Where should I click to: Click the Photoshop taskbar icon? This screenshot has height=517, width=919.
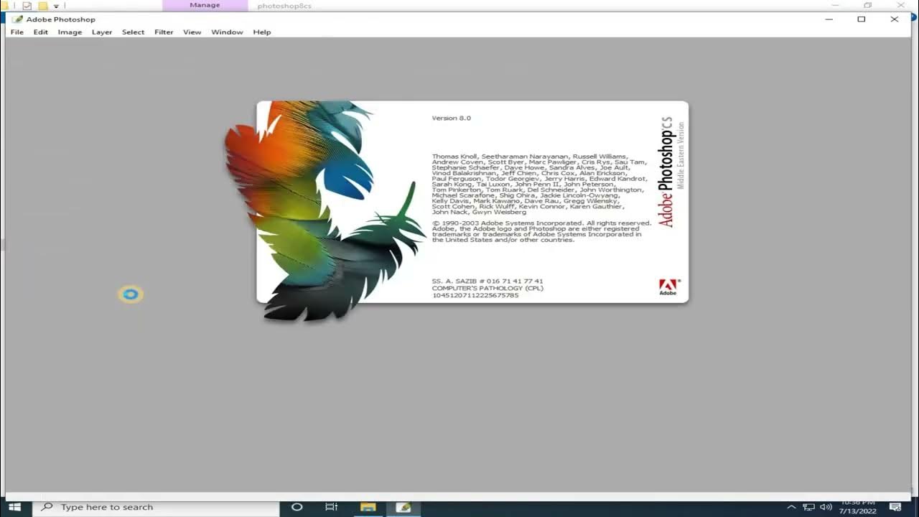click(x=403, y=507)
